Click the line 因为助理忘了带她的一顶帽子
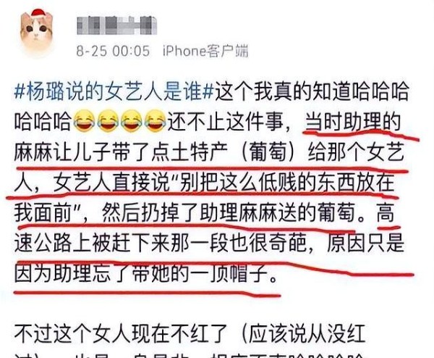The width and height of the screenshot is (434, 358). click(146, 274)
